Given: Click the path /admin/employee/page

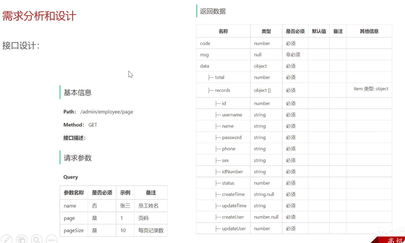Looking at the screenshot, I should tap(107, 112).
